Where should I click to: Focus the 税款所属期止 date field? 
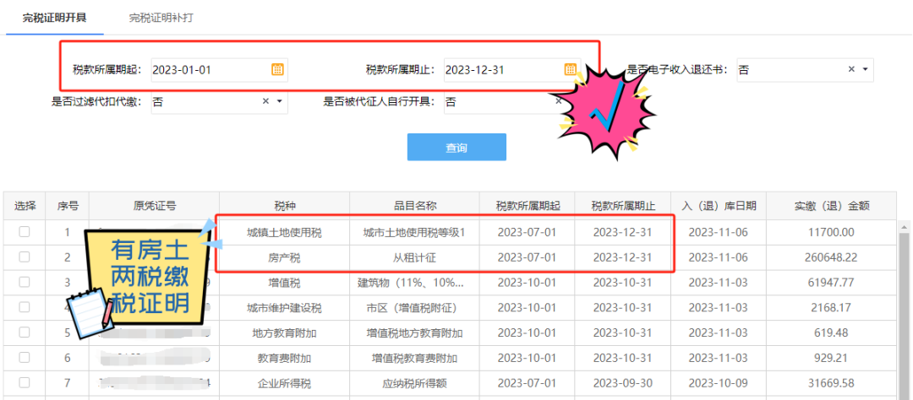[511, 70]
